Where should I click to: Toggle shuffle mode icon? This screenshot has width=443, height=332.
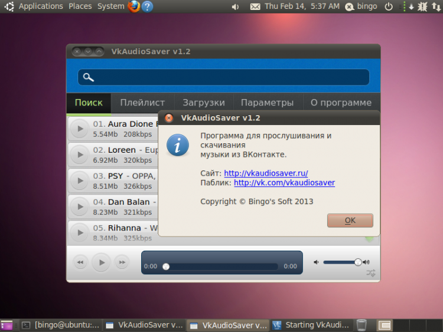tap(371, 273)
